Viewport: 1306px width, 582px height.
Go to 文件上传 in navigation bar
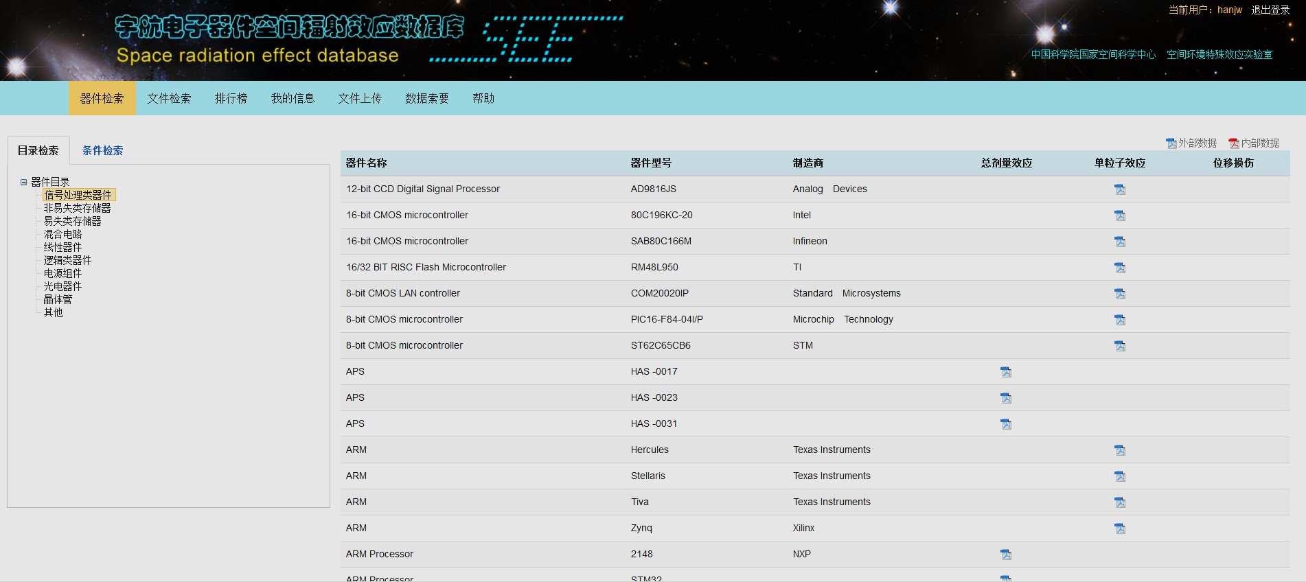click(359, 98)
